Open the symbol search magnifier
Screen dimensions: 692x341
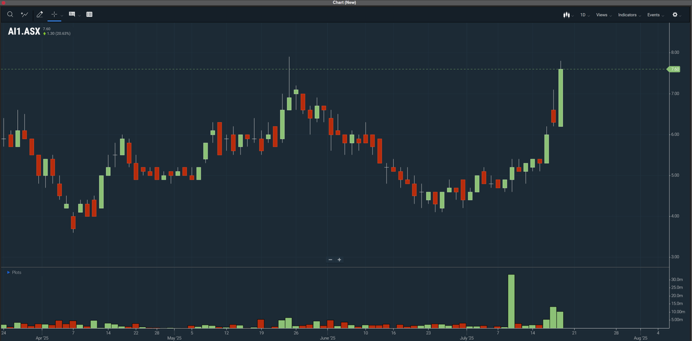point(10,14)
